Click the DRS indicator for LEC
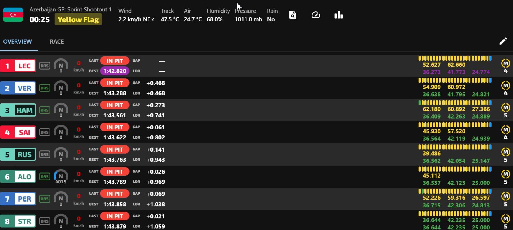The width and height of the screenshot is (513, 230). click(x=44, y=66)
